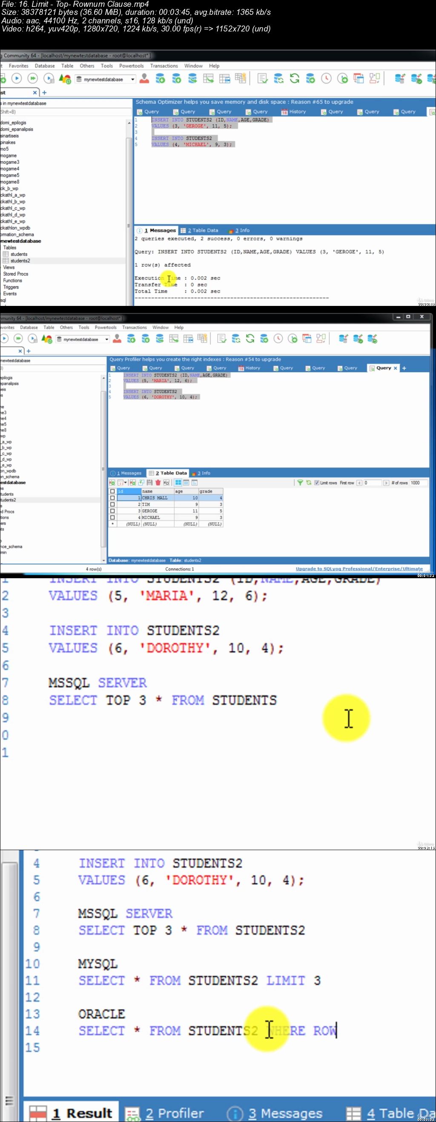Open Favorites menu in top frame
The height and width of the screenshot is (1122, 436).
(18, 66)
